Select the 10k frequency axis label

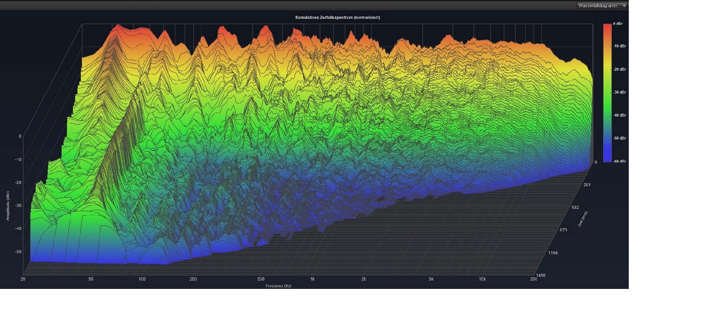(x=482, y=279)
